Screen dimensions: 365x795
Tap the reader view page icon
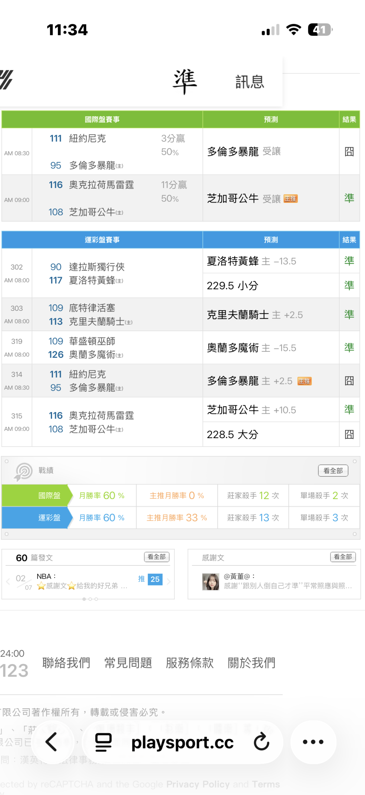(103, 742)
